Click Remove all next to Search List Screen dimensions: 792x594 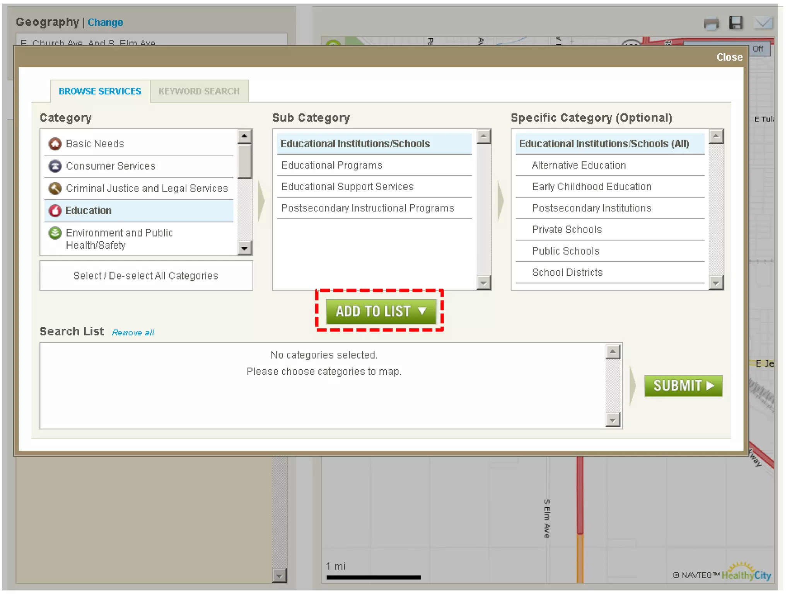[x=133, y=333]
